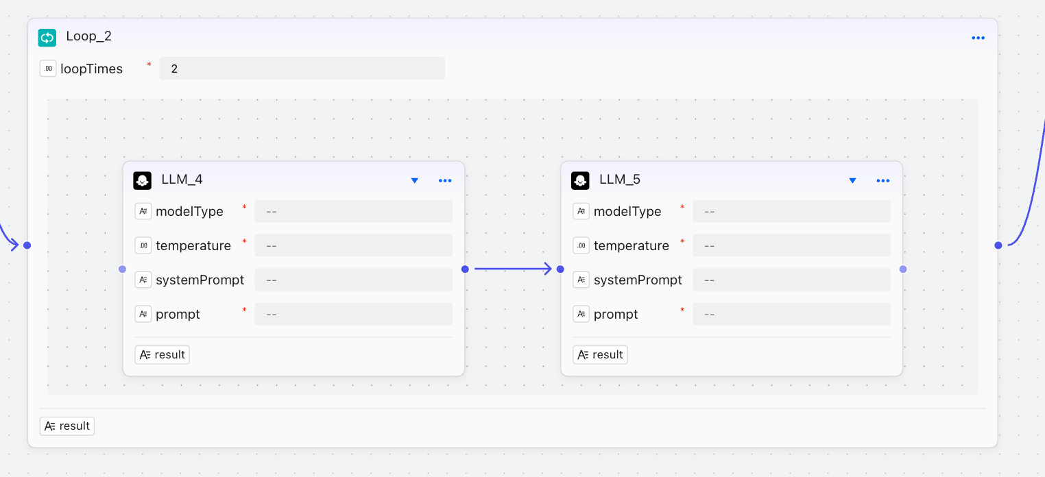Click the LLM_4 result output tag
Viewport: 1045px width, 477px height.
[x=163, y=354]
